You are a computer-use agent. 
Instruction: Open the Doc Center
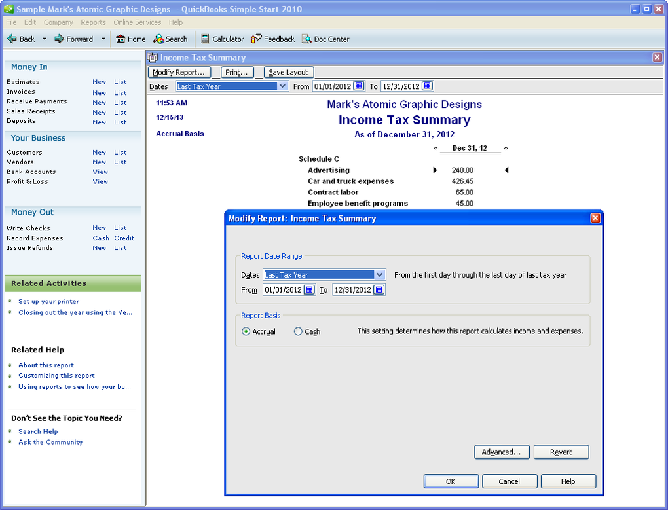pos(326,39)
